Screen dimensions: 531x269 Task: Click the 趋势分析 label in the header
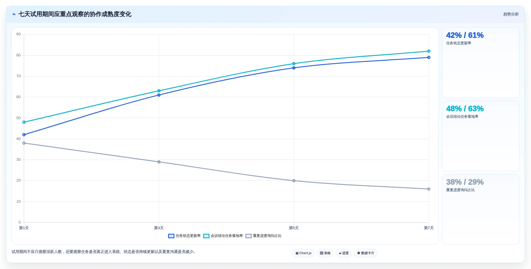click(x=511, y=14)
